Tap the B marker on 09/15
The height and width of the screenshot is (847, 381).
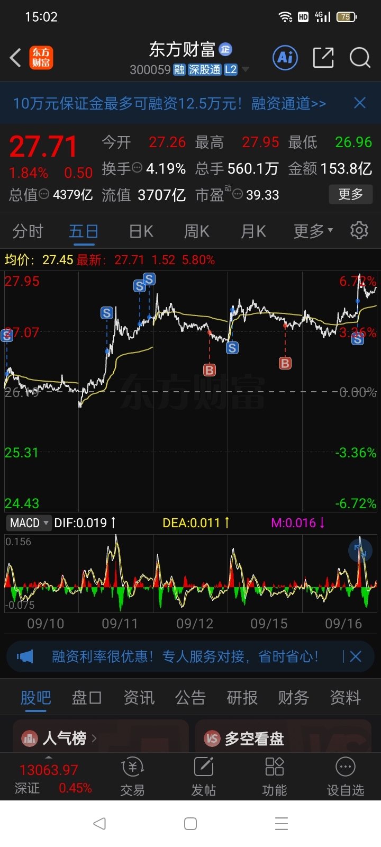[285, 363]
